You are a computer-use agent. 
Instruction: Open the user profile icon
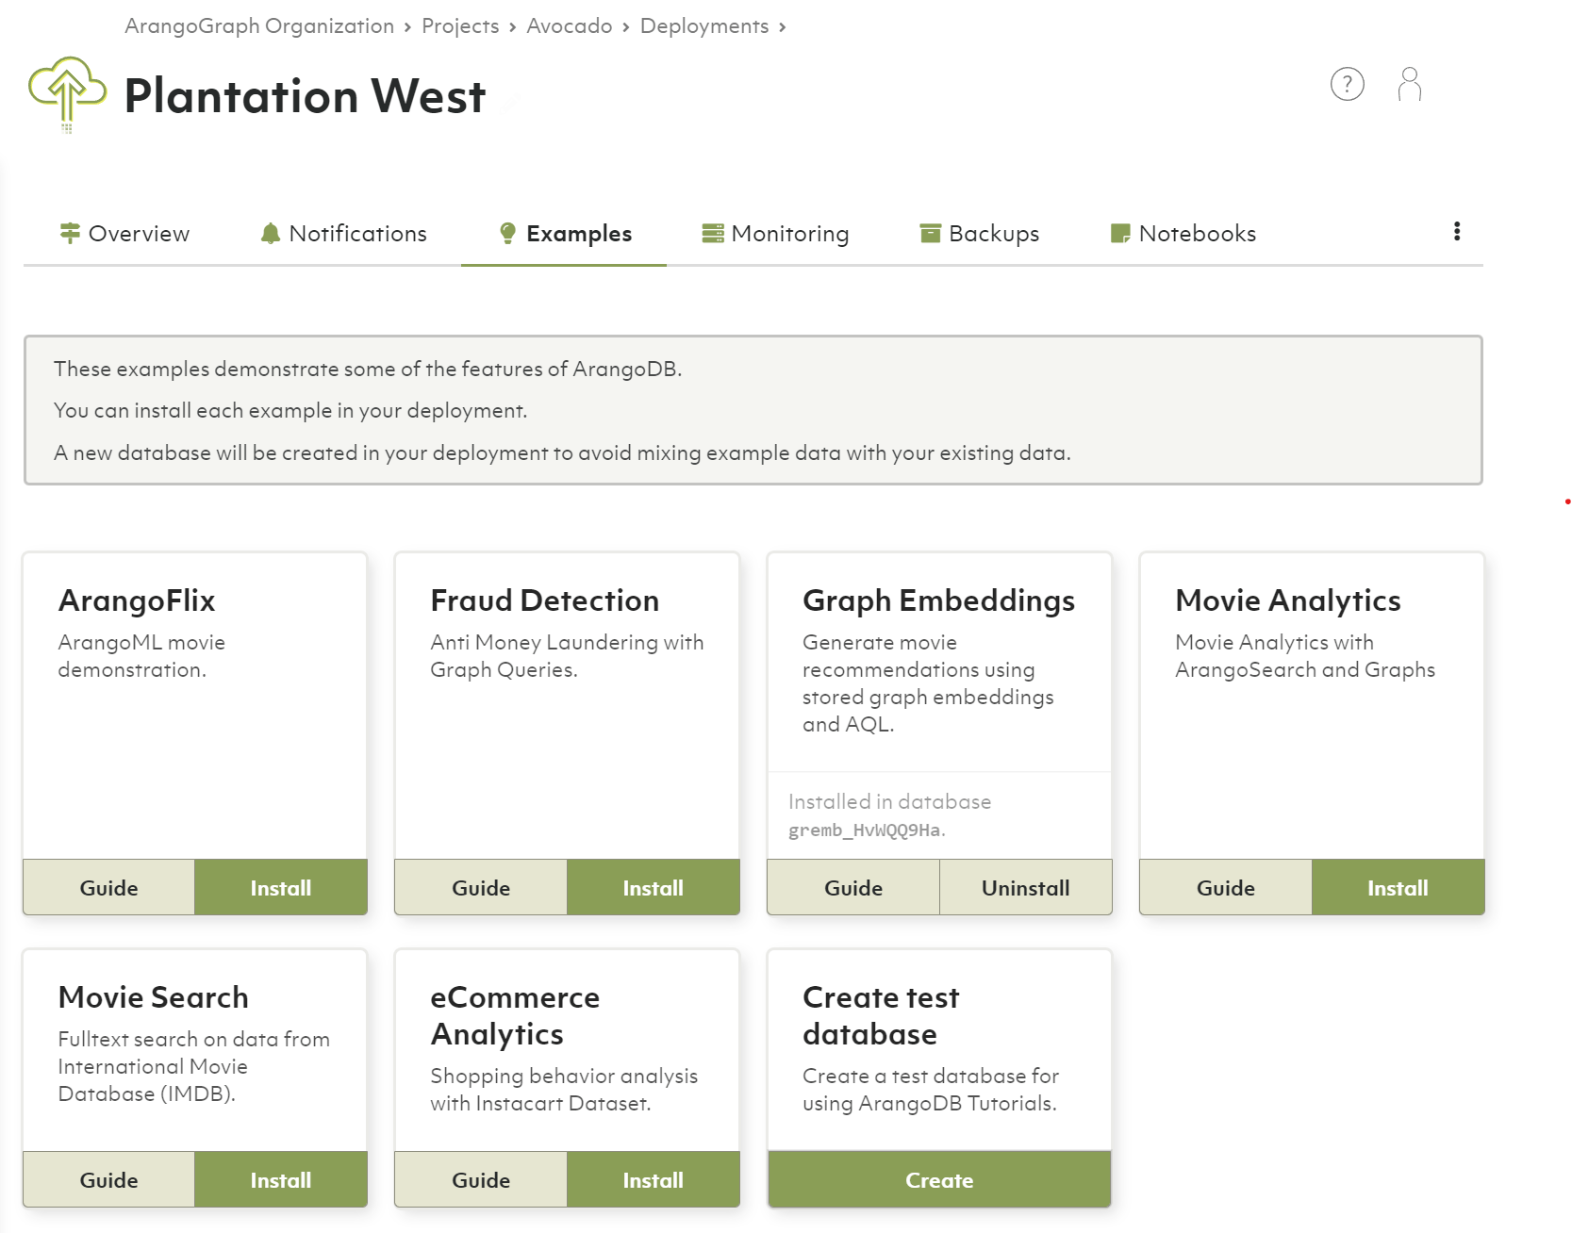1409,84
